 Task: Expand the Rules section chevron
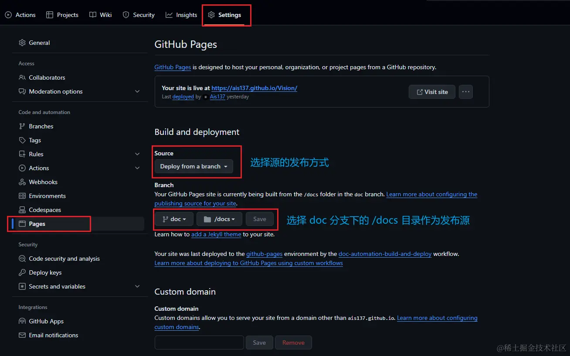[x=137, y=154]
